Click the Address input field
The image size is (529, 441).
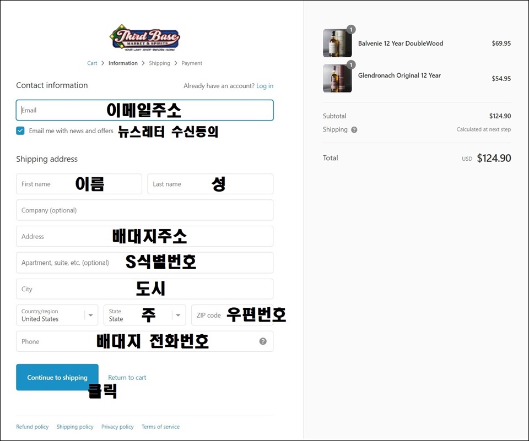click(145, 236)
